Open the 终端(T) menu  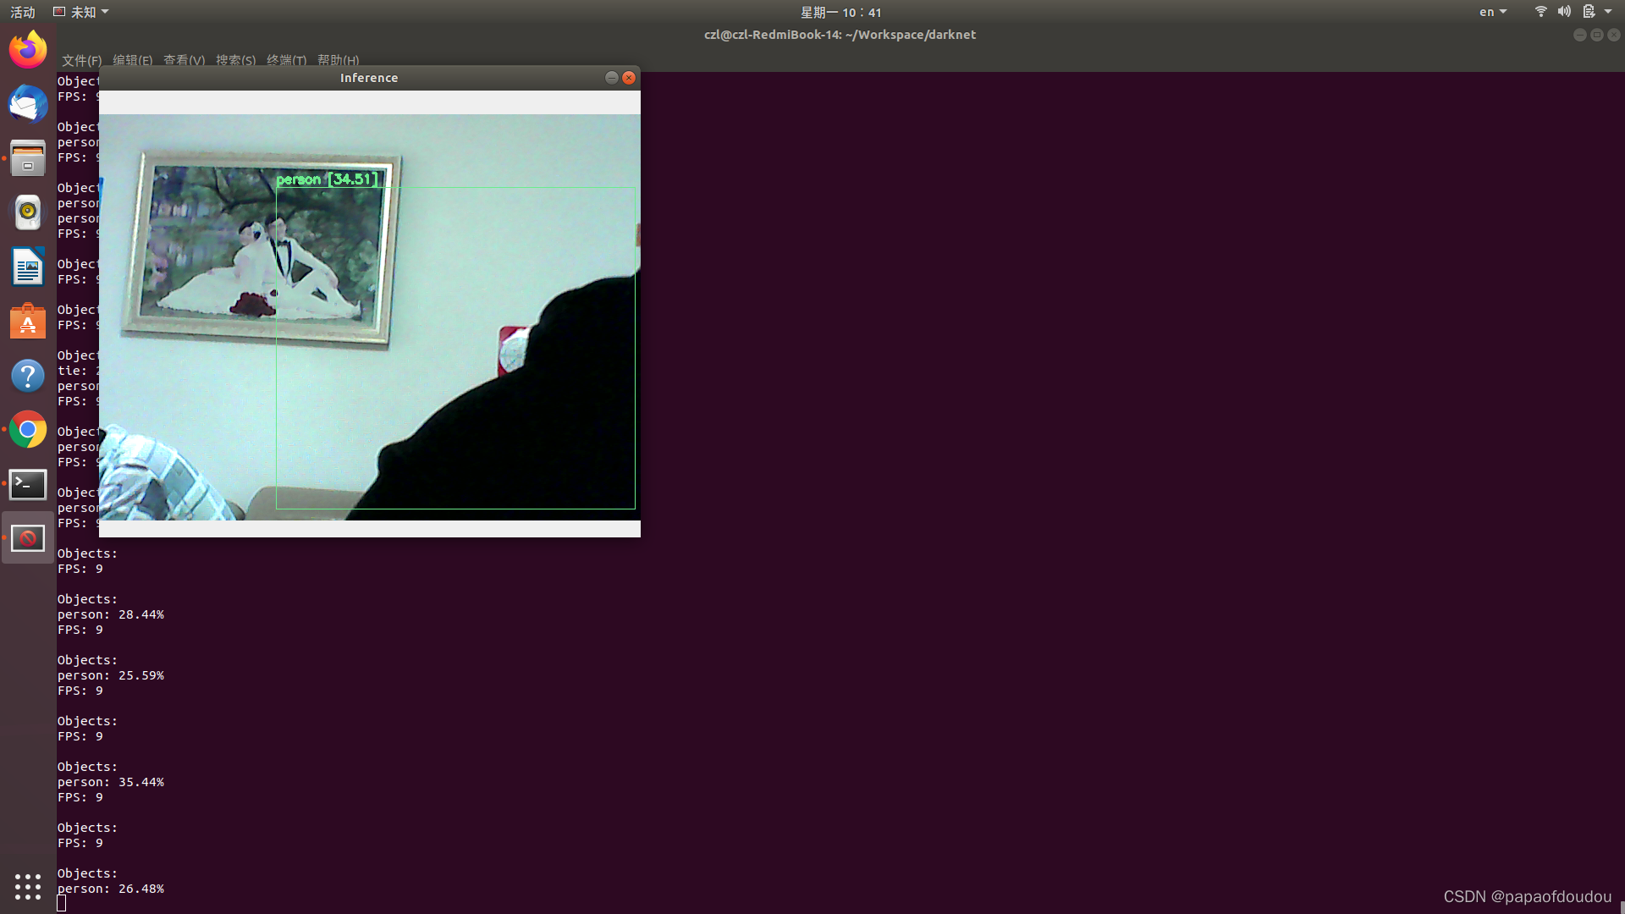coord(286,60)
